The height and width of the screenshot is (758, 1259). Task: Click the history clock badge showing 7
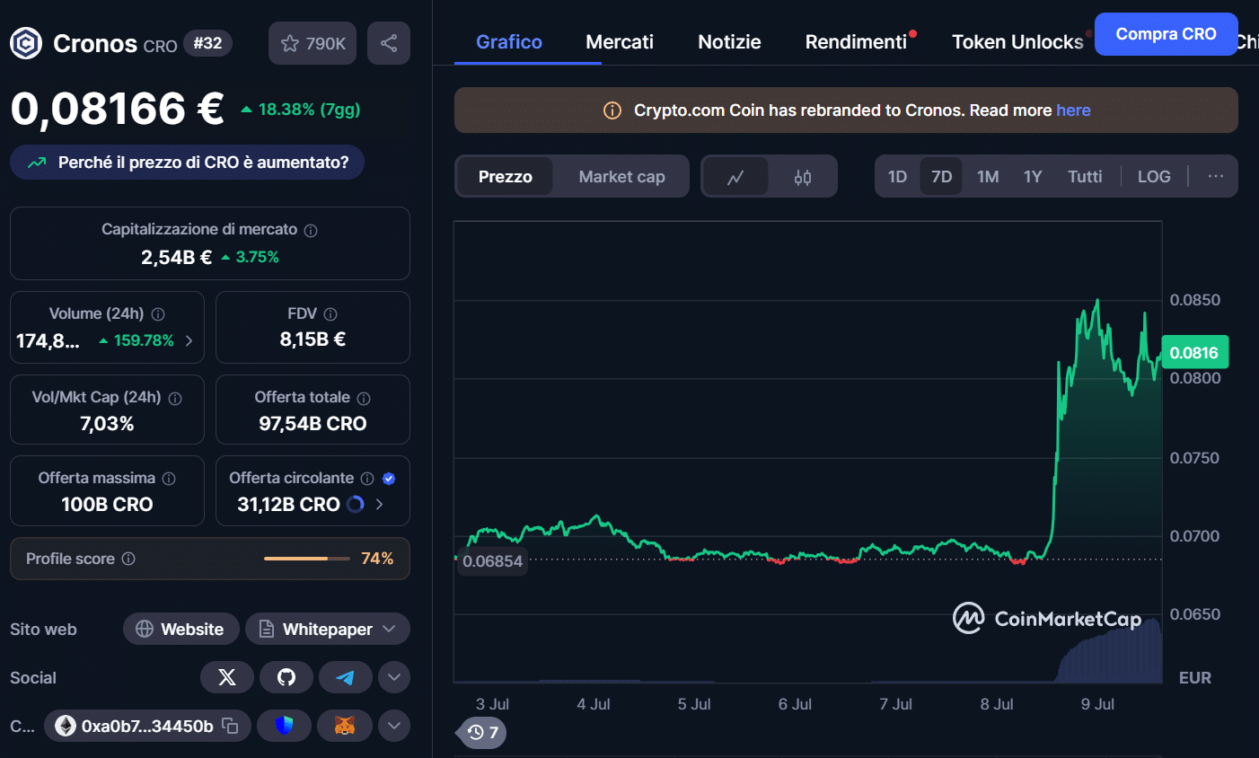pos(483,733)
